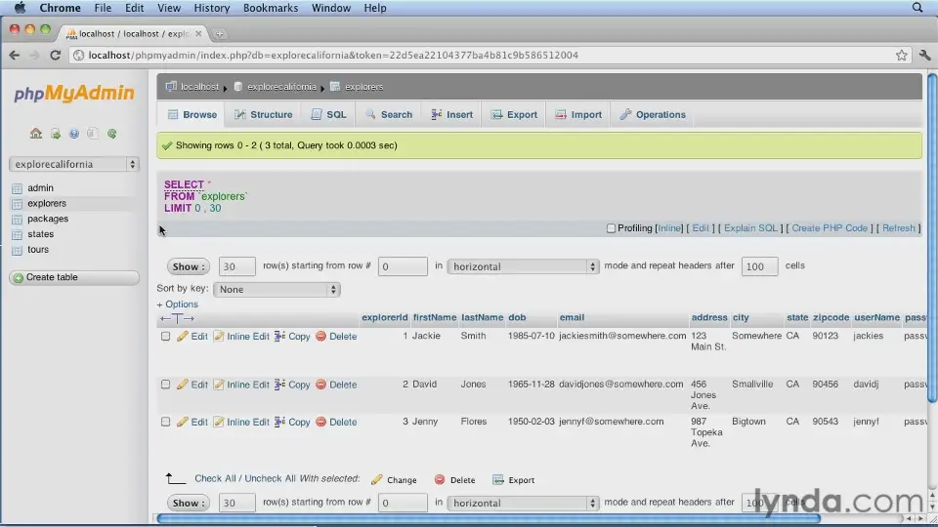
Task: Tick the checkbox for Jenny Flores row
Action: [166, 422]
